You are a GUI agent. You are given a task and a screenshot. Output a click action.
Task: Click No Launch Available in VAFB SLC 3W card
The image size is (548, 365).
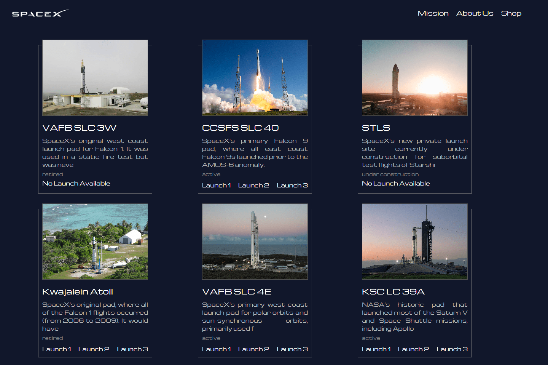click(76, 183)
